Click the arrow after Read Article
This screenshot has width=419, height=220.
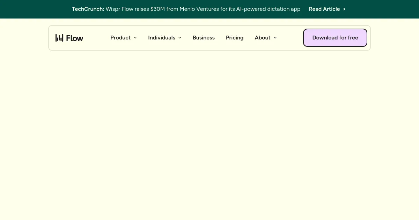click(x=344, y=9)
